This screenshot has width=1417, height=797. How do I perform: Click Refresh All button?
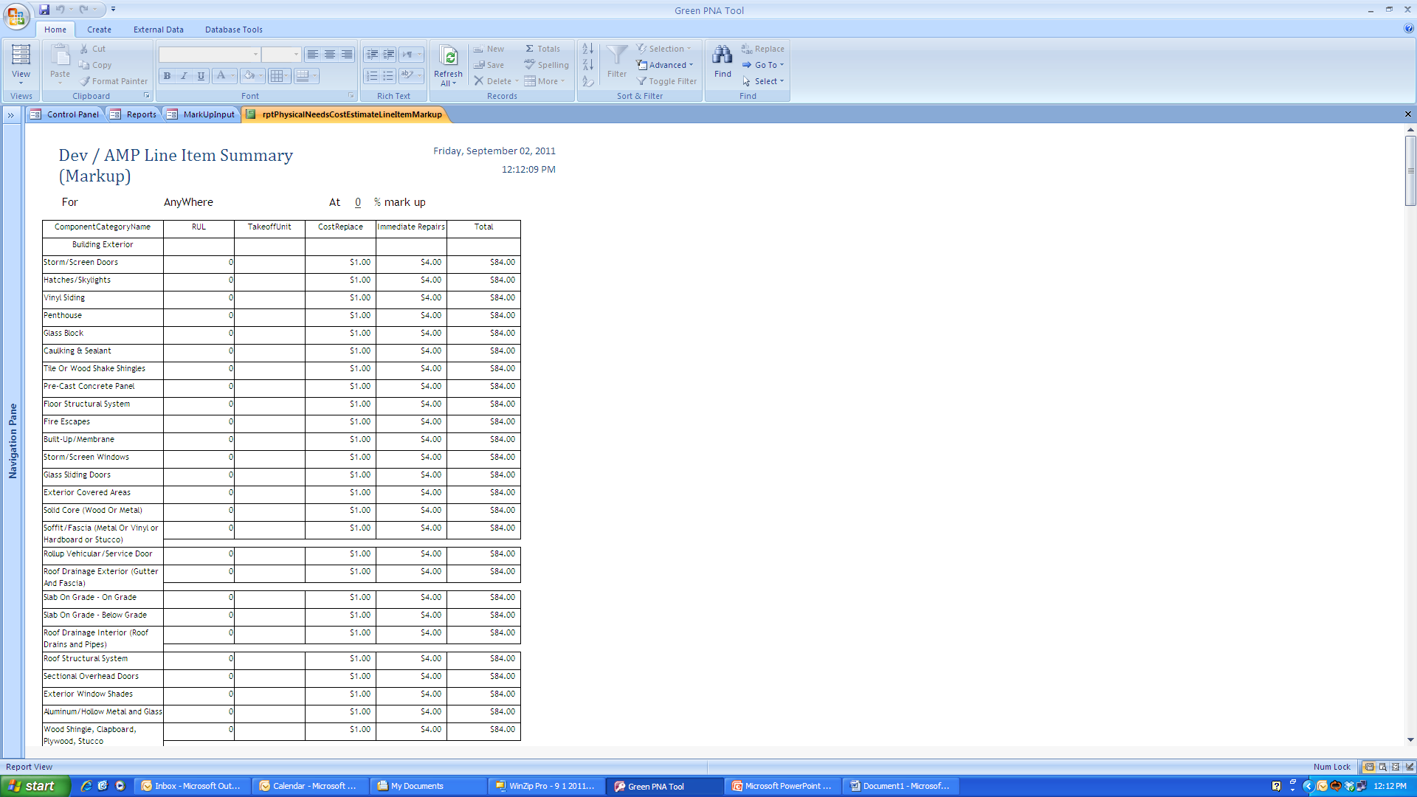448,65
